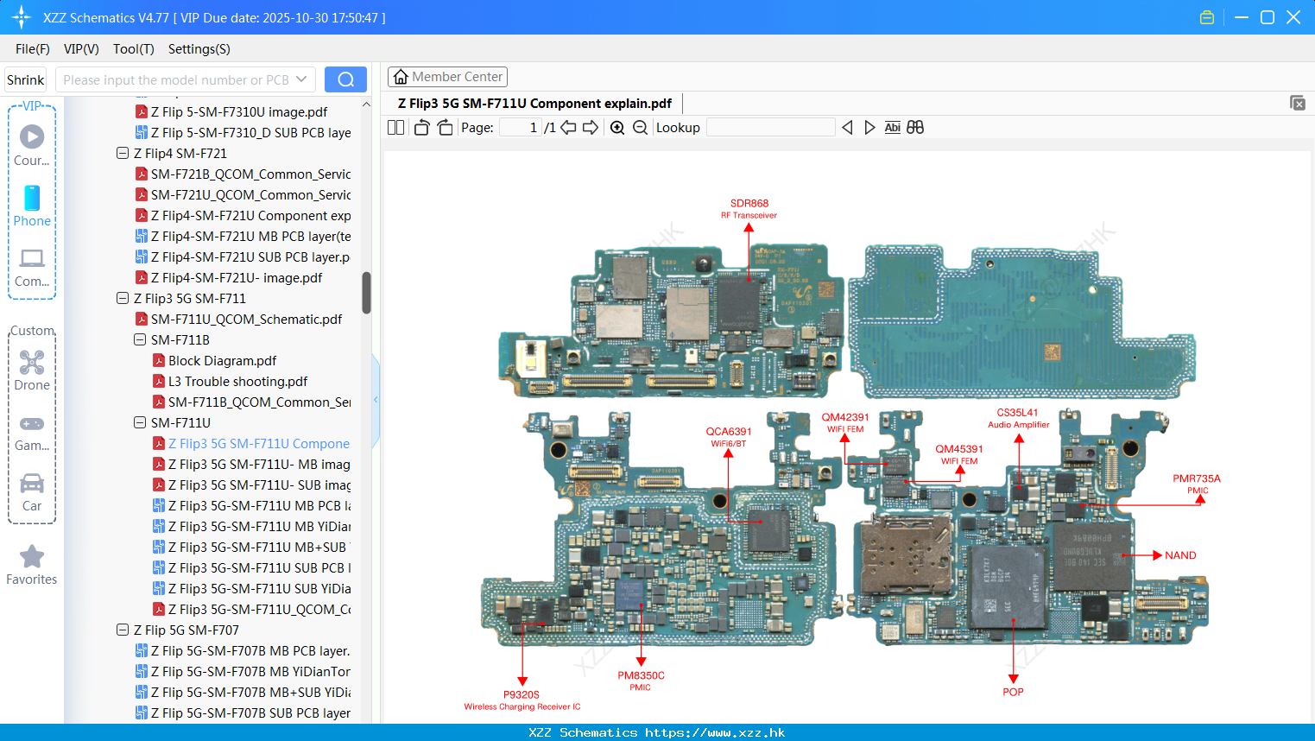This screenshot has height=741, width=1315.
Task: Open Member Center
Action: [x=447, y=77]
